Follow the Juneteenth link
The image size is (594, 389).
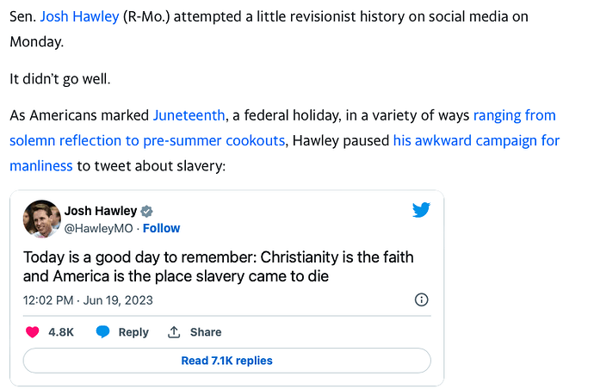coord(189,114)
